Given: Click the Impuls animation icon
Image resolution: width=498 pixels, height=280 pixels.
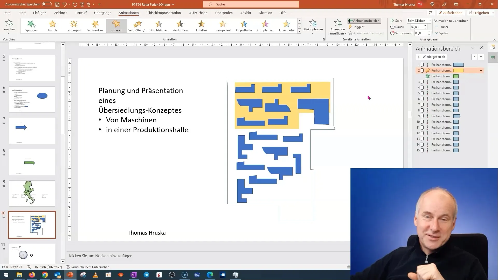Looking at the screenshot, I should coord(52,26).
